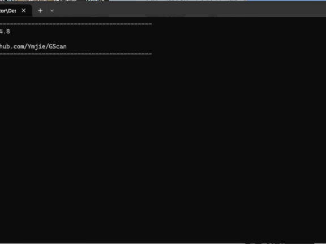Click the gray strip below the terminal window

click(x=163, y=243)
